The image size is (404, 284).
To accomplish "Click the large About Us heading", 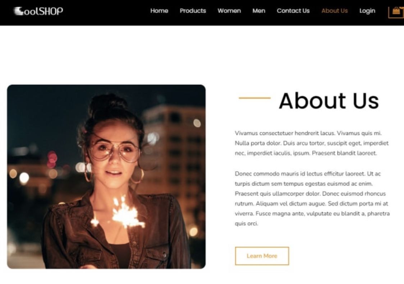I will coord(329,101).
